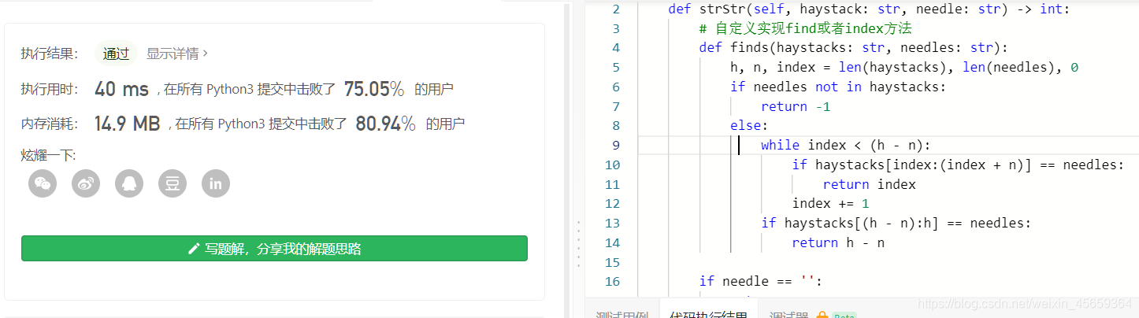Click the 40 ms runtime value
Viewport: 1139px width, 318px height.
121,89
